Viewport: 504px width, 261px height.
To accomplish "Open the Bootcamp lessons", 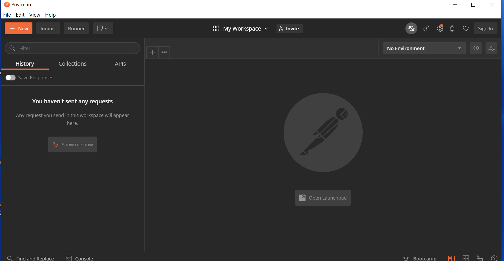I will click(x=420, y=259).
